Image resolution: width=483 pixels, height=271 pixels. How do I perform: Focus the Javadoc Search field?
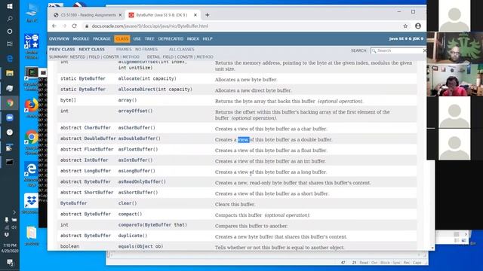tap(398, 50)
